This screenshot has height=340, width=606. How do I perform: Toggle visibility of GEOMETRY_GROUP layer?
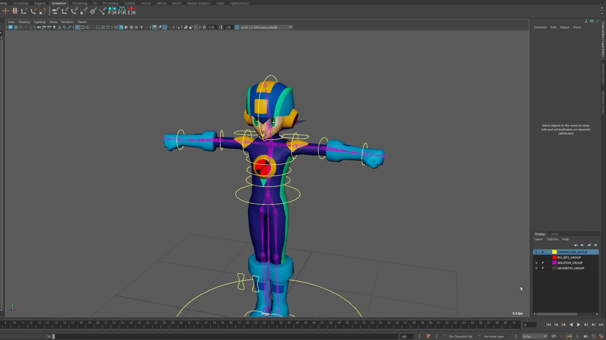click(x=536, y=268)
